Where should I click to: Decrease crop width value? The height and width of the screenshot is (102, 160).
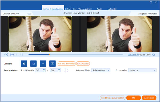[x=44, y=71]
